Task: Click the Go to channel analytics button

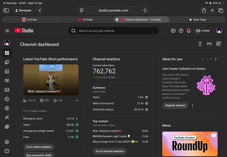Action: point(110,151)
